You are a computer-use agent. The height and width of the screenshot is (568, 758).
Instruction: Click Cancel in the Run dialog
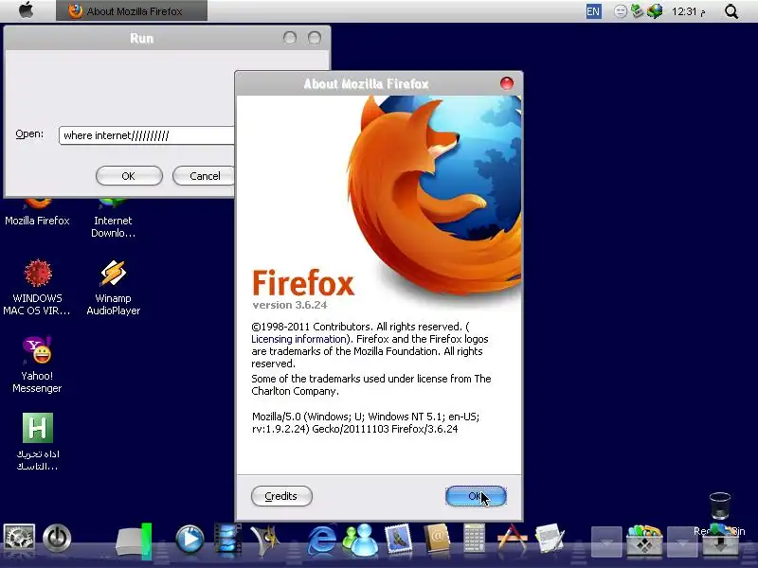[204, 176]
